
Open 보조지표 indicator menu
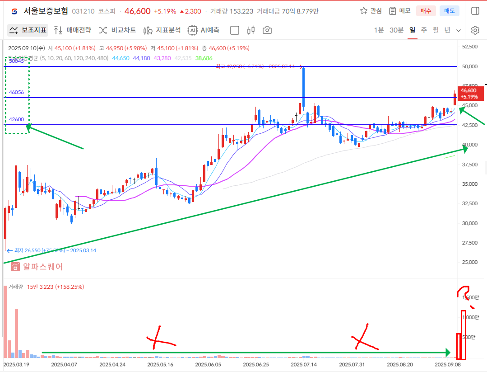click(x=28, y=30)
